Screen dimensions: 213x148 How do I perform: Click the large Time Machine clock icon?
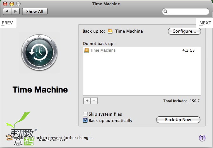tap(39, 52)
